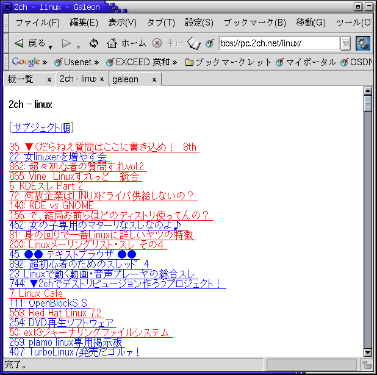Click the Stop loading icon
Image resolution: width=377 pixels, height=375 pixels.
[157, 43]
